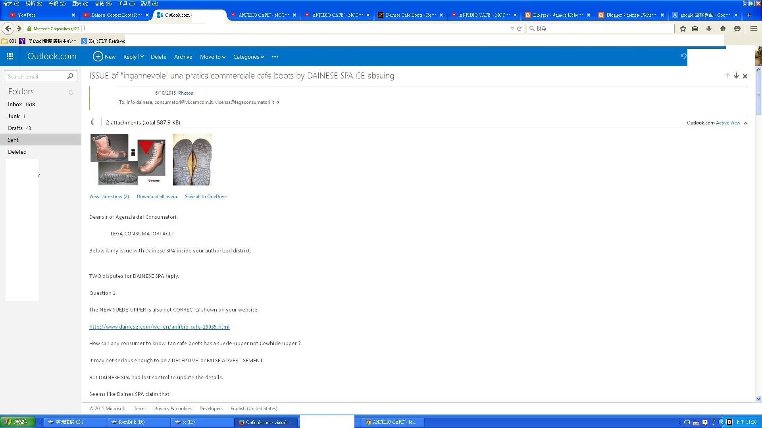Click the Photos link near date
Image resolution: width=762 pixels, height=428 pixels.
point(185,93)
